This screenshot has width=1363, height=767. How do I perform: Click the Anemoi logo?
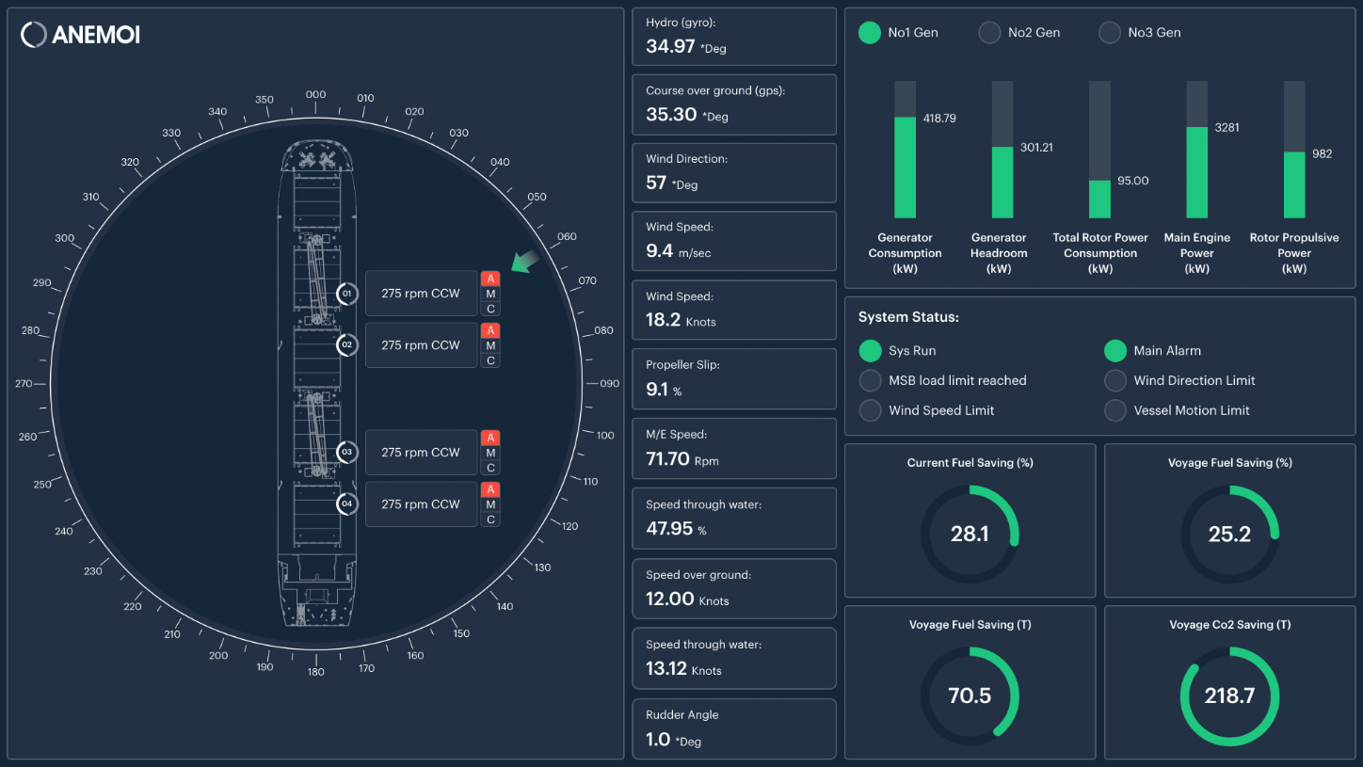pos(80,35)
